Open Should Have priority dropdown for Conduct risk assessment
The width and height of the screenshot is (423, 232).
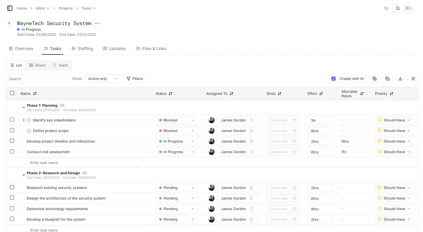[395, 152]
